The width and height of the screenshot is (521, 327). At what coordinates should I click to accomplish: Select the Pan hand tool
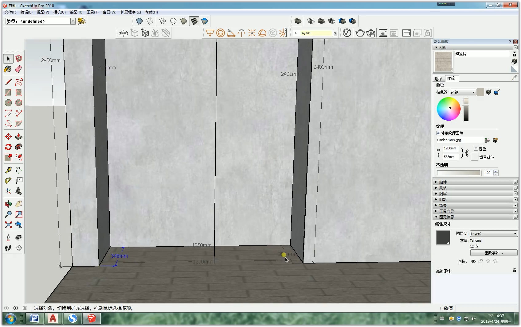(x=19, y=204)
